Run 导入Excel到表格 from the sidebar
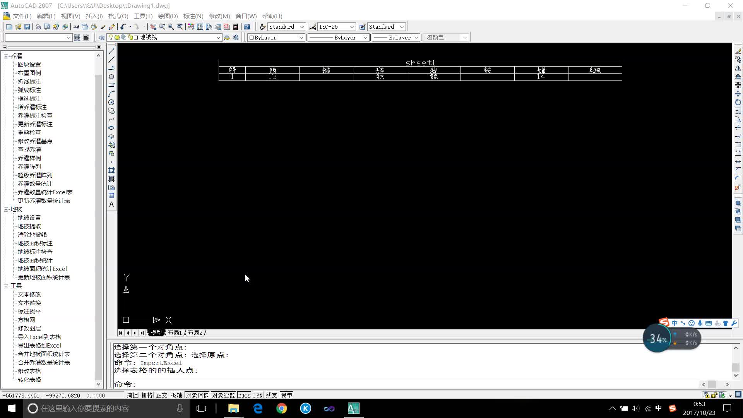 pos(39,337)
